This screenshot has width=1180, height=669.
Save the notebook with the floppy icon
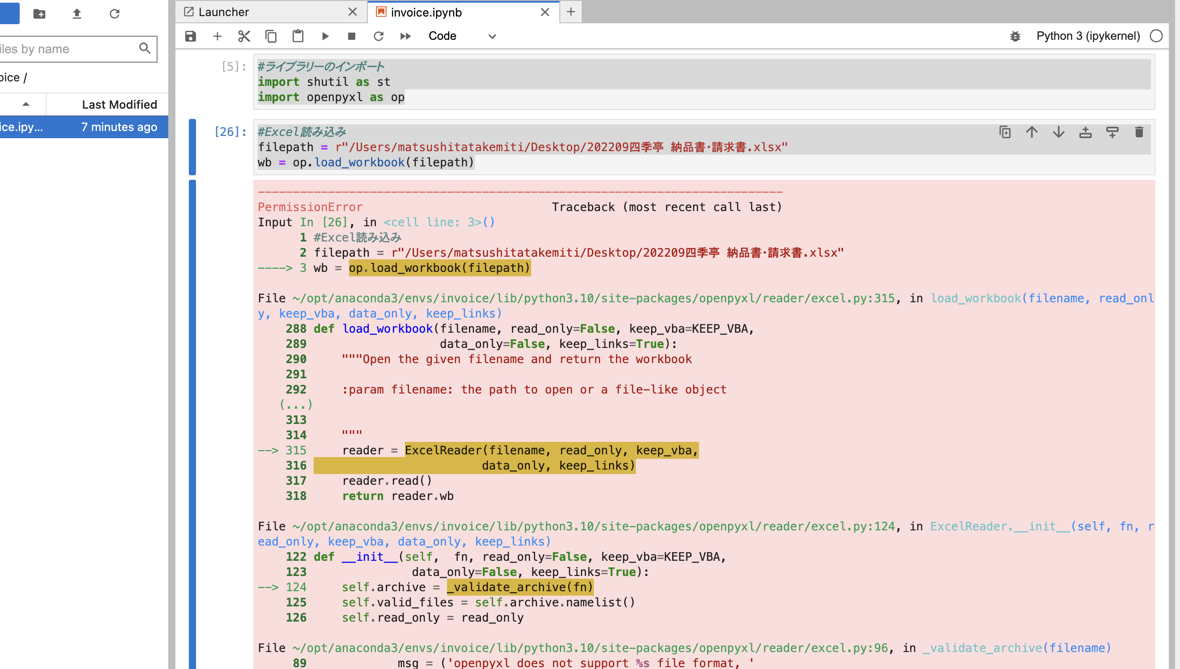point(190,36)
